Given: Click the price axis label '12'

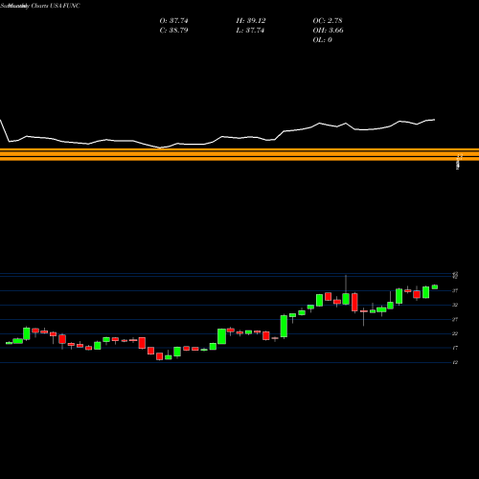Looking at the screenshot, I should (455, 362).
